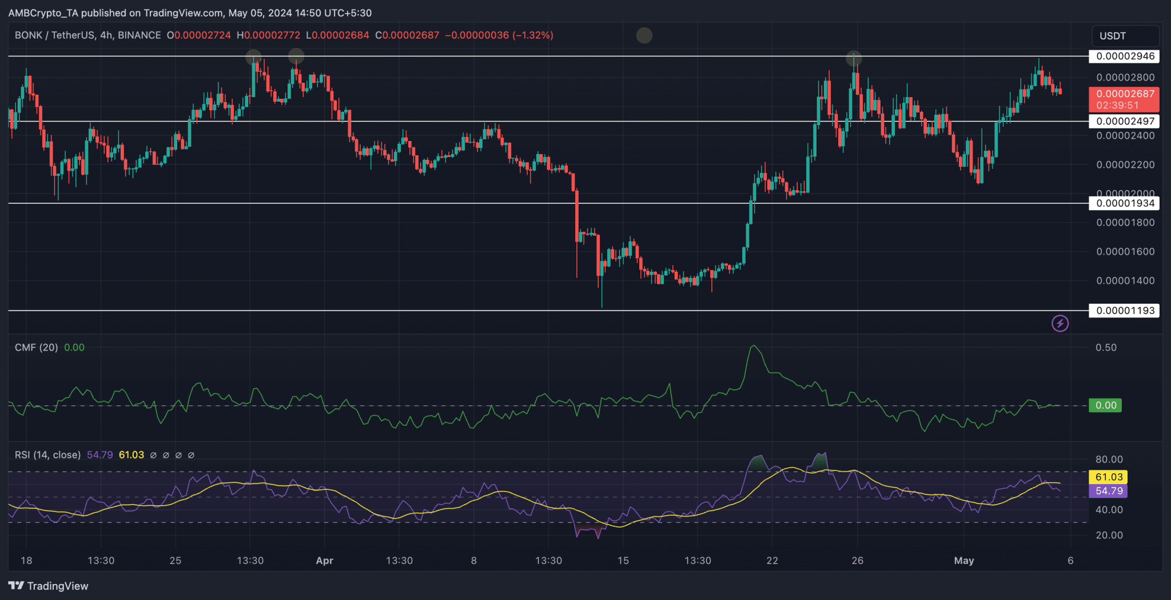Click the 0.00001400 price scale label
The width and height of the screenshot is (1171, 600).
[x=1125, y=280]
